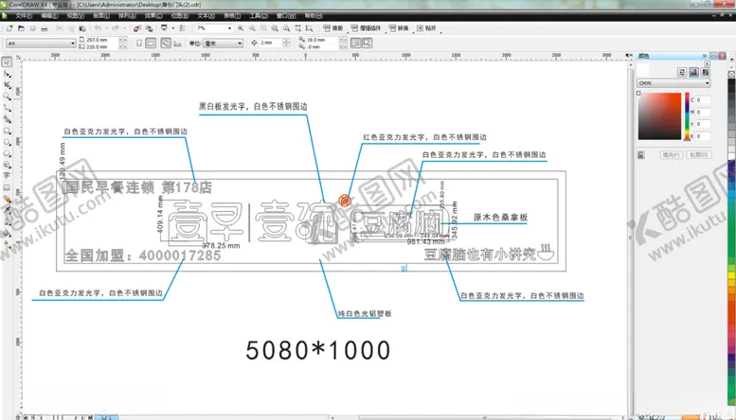
Task: Expand the application launcher dropdown arrow
Action: coord(173,28)
